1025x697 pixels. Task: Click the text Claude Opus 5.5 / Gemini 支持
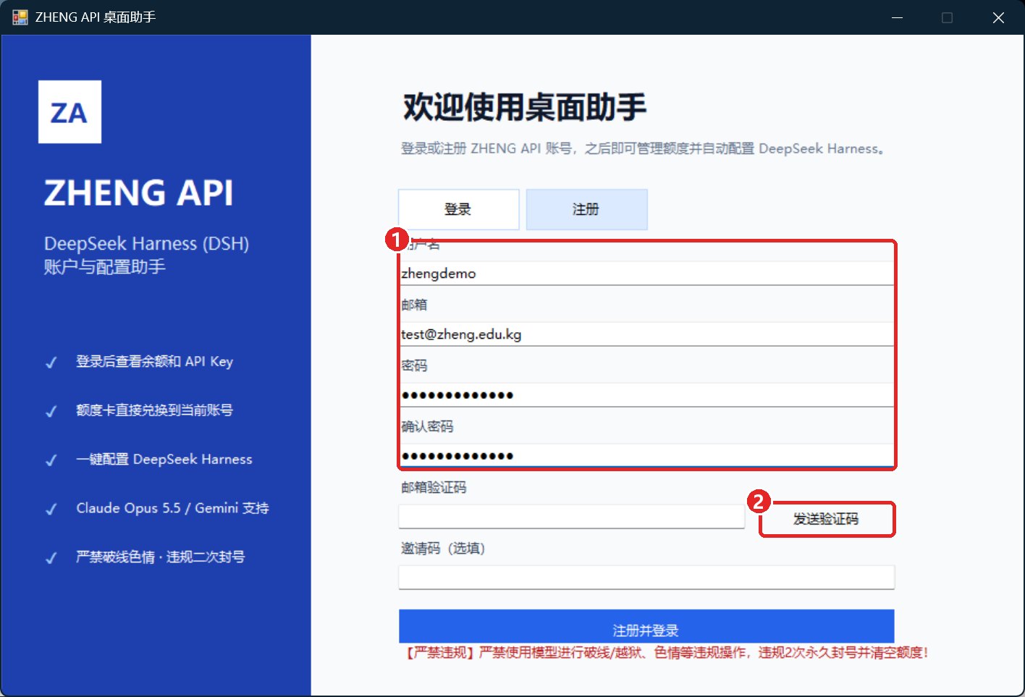173,507
